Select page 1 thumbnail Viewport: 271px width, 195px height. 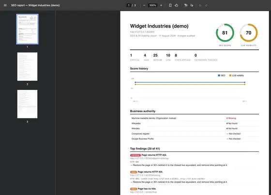point(27,29)
